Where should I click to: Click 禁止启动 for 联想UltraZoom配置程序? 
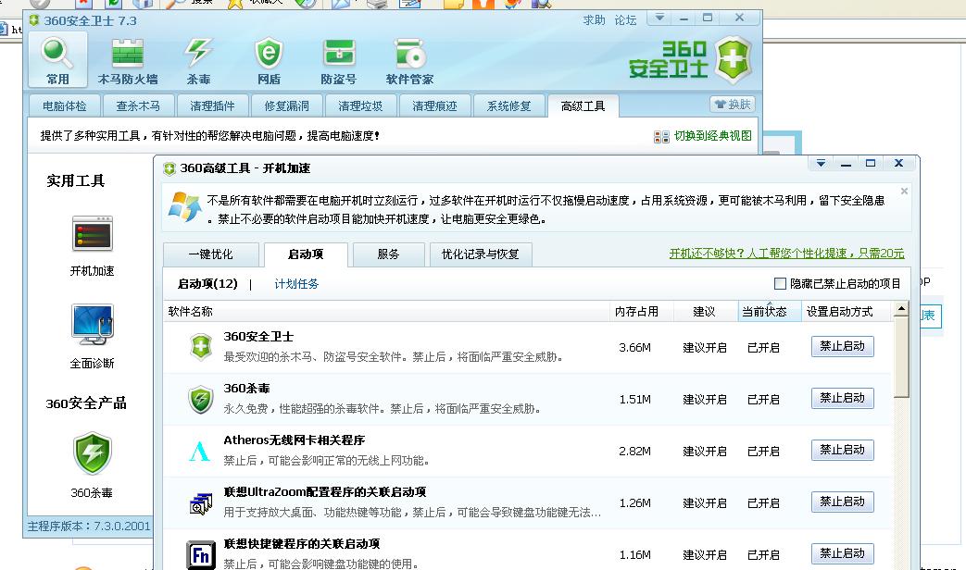click(x=842, y=502)
